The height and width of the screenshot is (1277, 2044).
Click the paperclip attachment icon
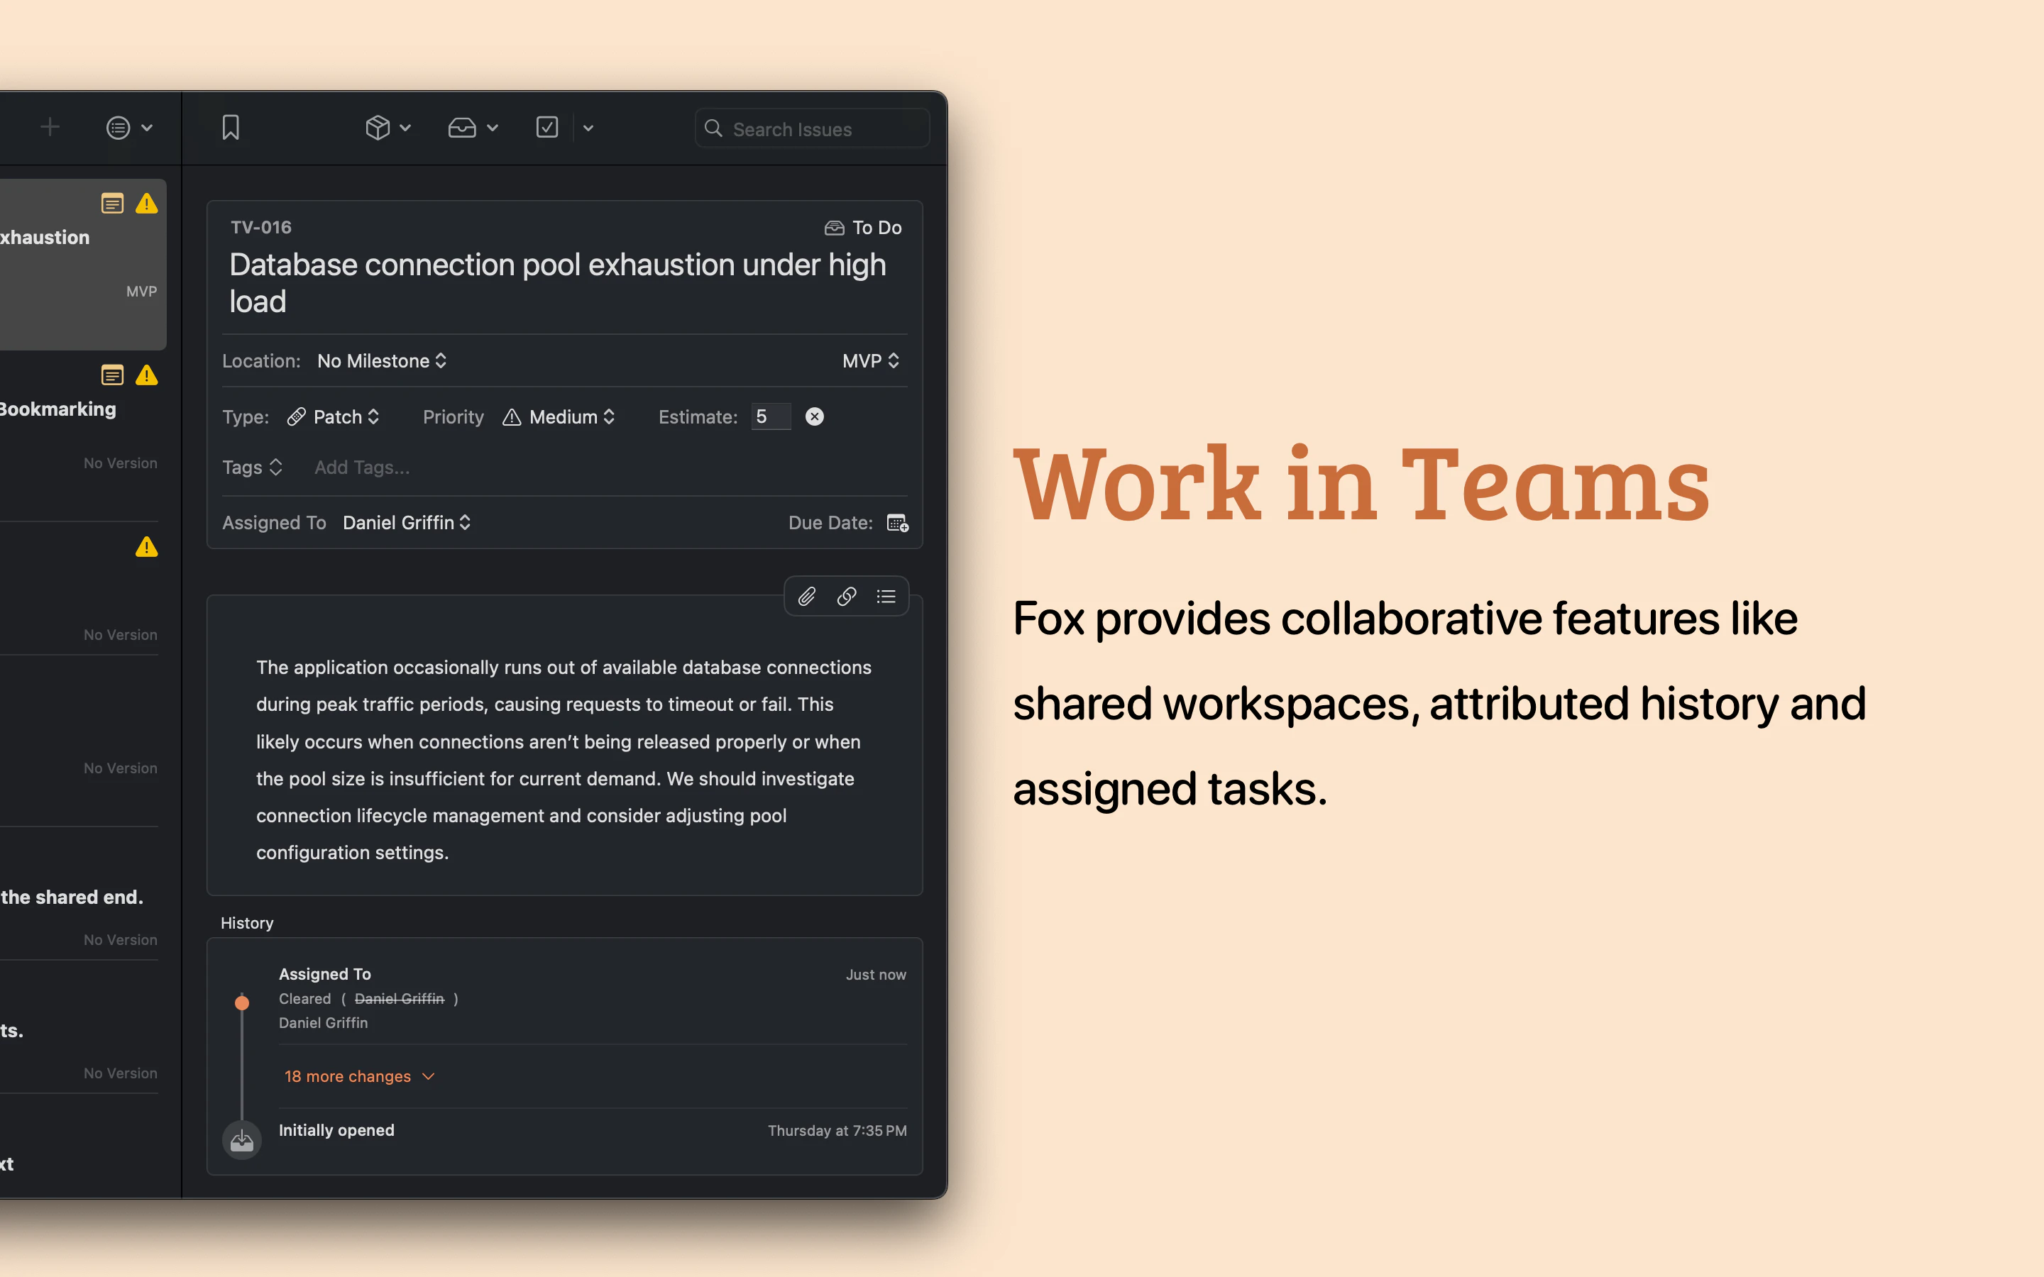click(807, 596)
